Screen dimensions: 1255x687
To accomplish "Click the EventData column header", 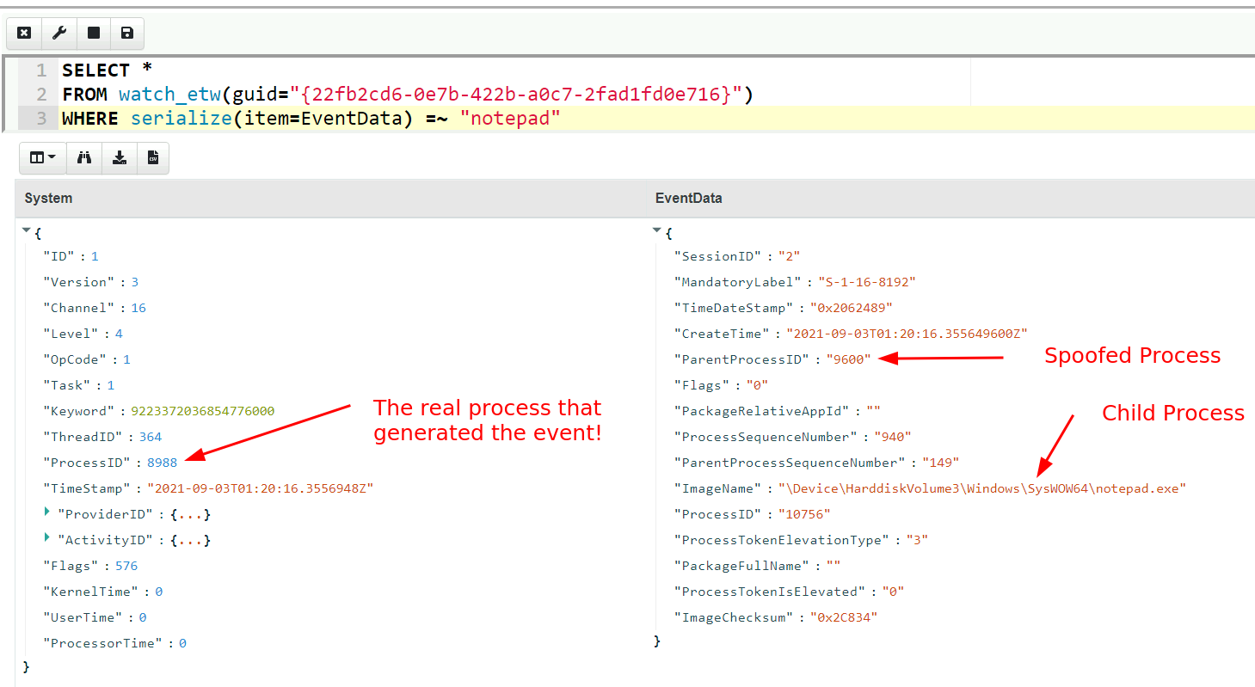I will (x=688, y=198).
